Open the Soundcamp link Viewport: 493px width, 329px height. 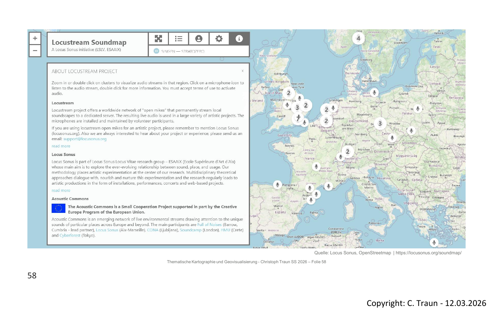click(x=190, y=230)
